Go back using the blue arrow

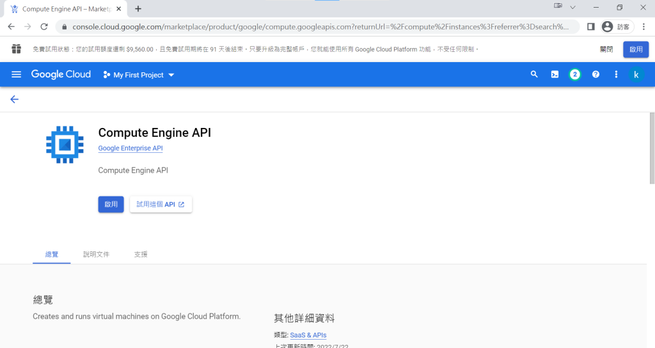point(14,99)
